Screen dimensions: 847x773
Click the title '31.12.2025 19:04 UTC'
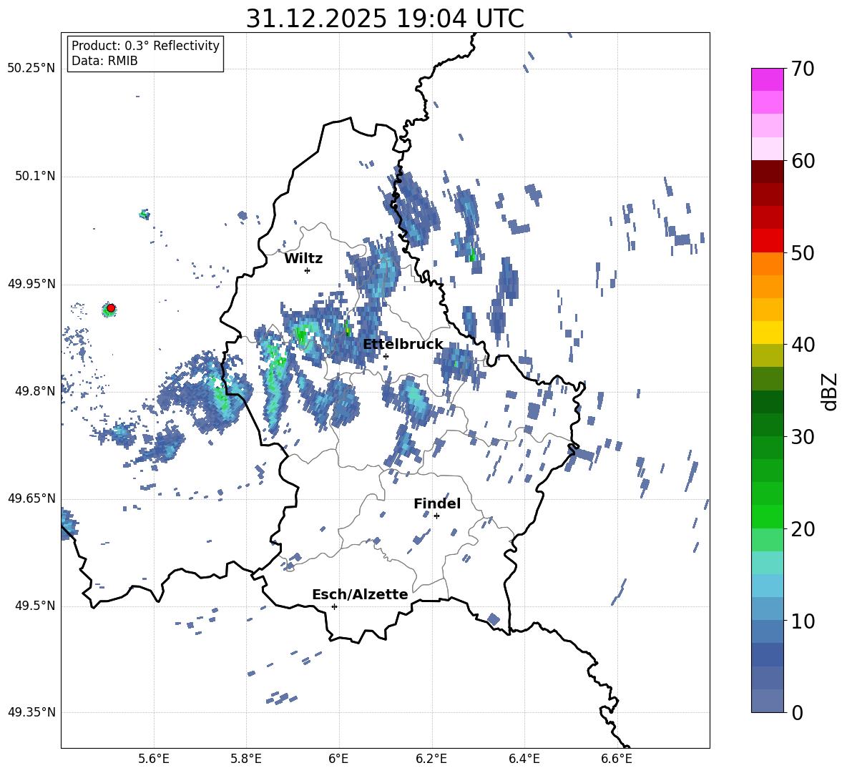point(385,19)
